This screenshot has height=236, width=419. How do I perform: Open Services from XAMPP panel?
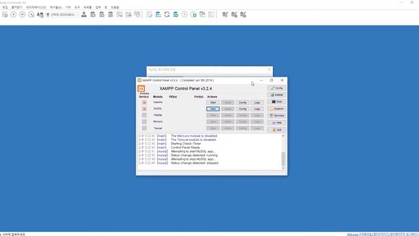pyautogui.click(x=276, y=115)
